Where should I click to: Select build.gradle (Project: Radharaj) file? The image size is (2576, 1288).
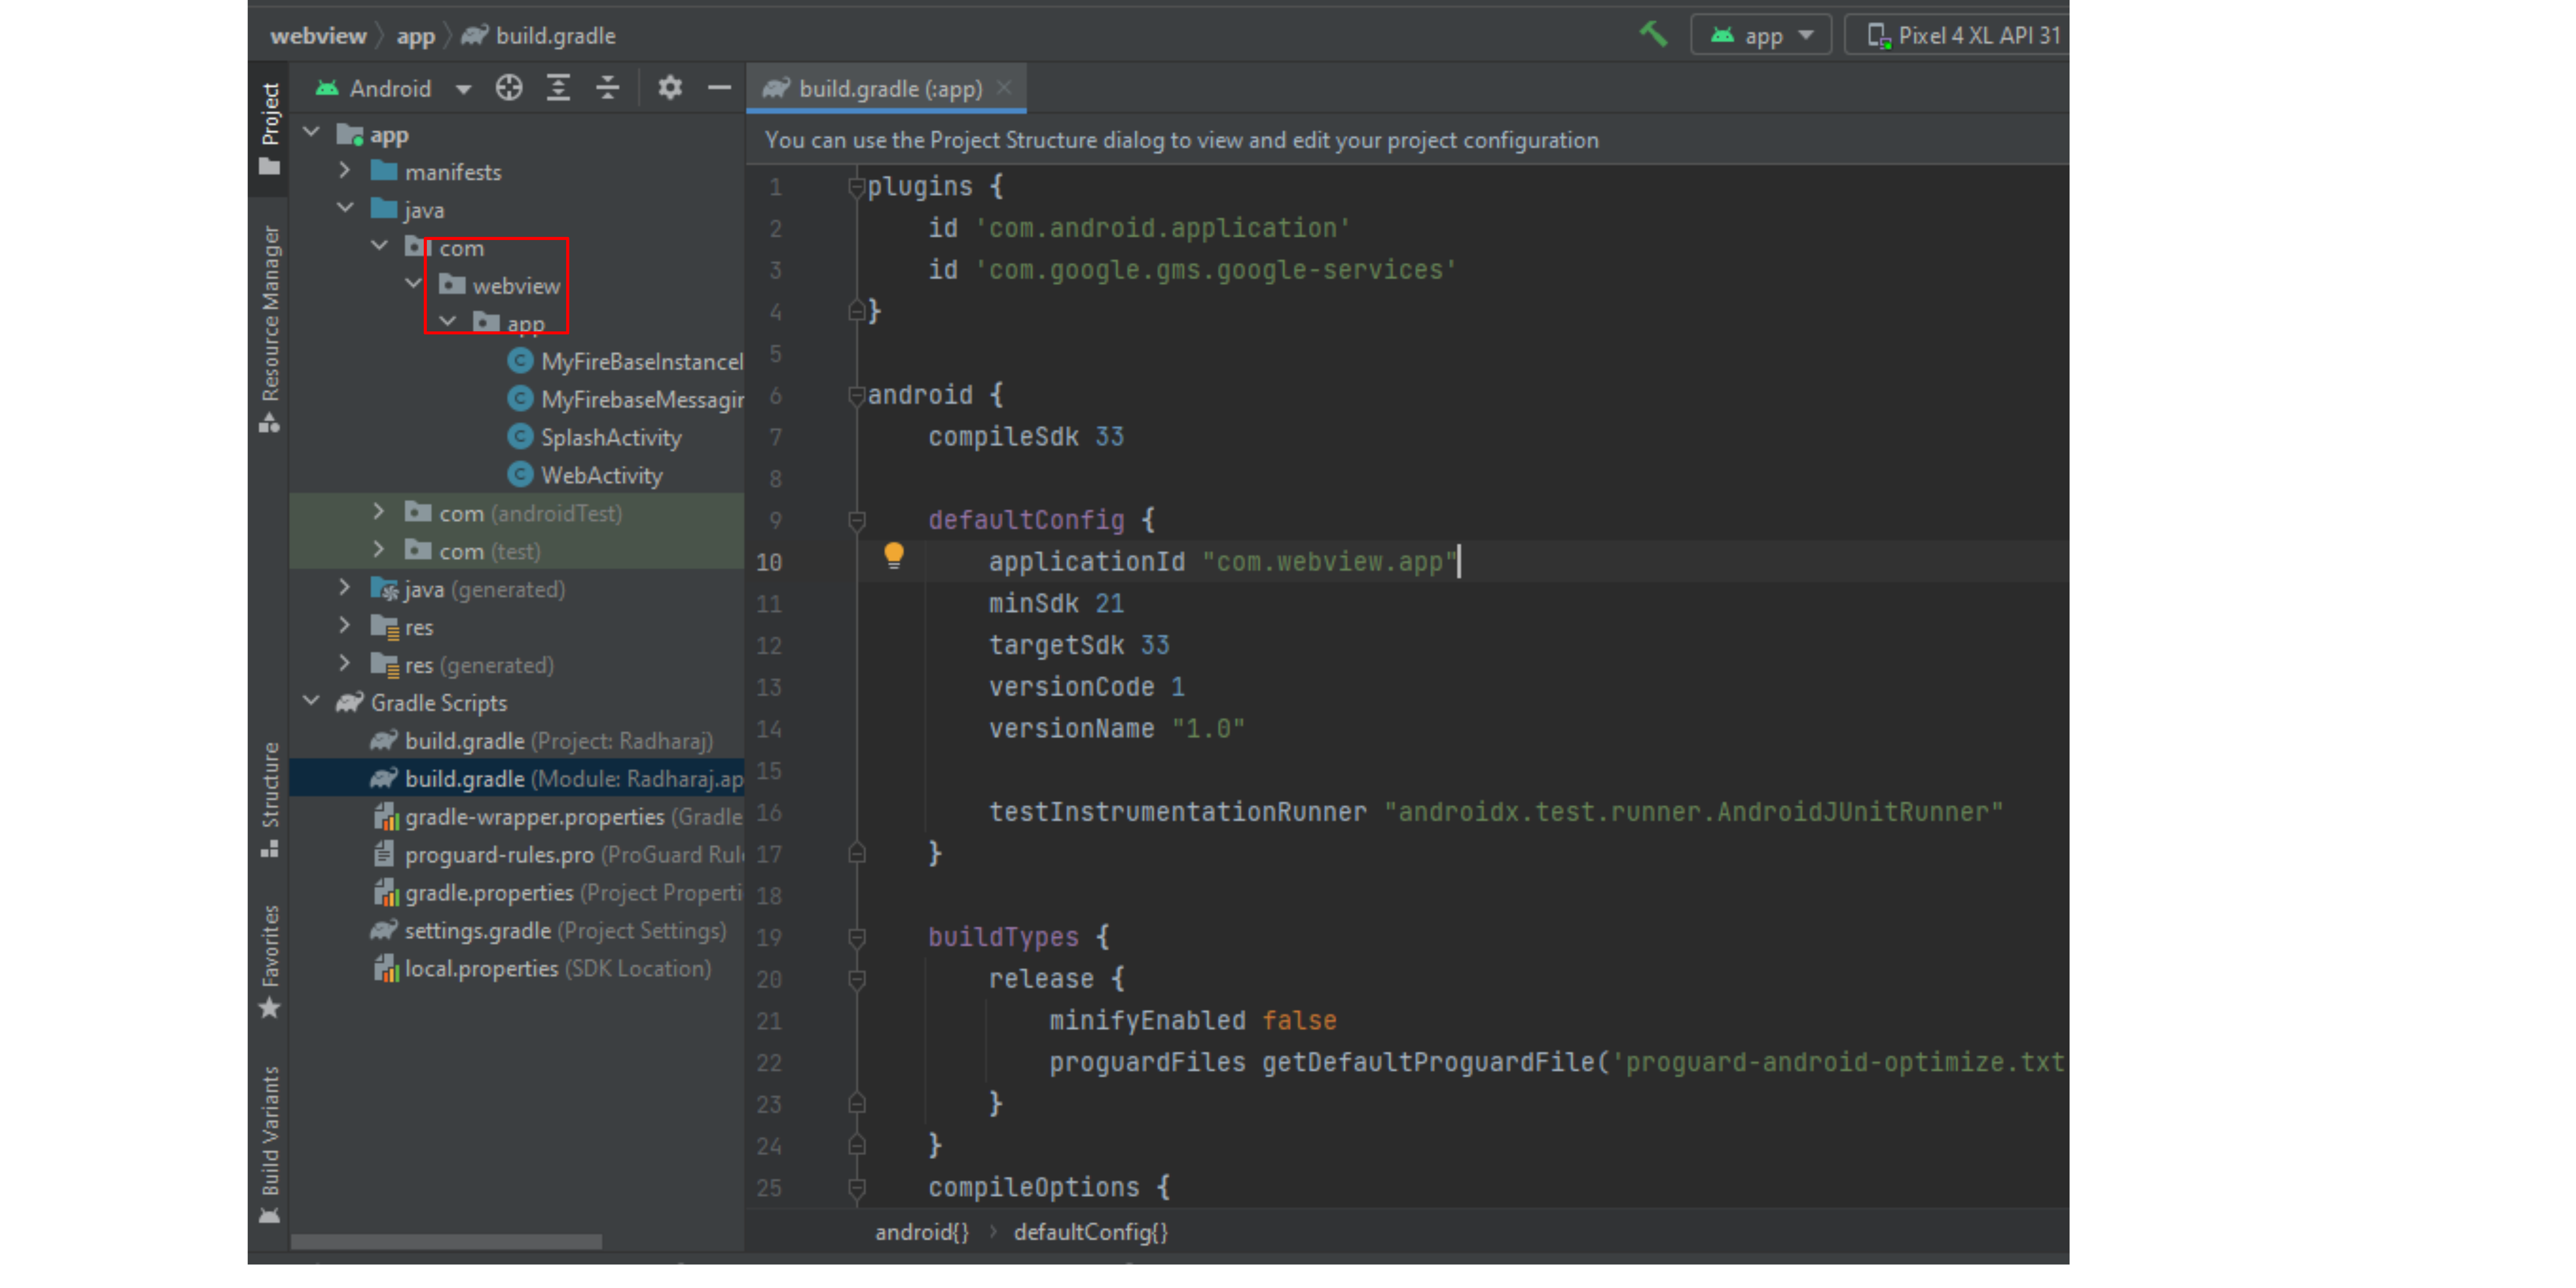tap(541, 741)
